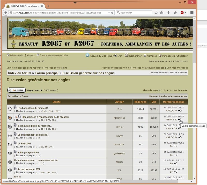Screen dimensions: 207x185
Task: Go to the browser home page icon
Action: coord(175,12)
